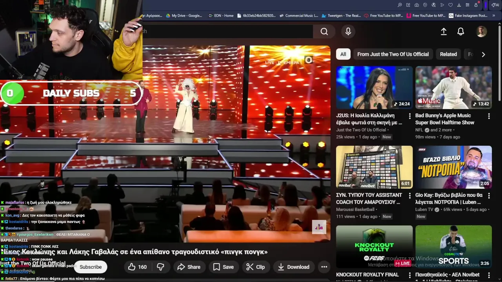Click title 'Gio Kay: Βγάζω βιβλίο'
This screenshot has height=282, width=502.
click(x=449, y=199)
